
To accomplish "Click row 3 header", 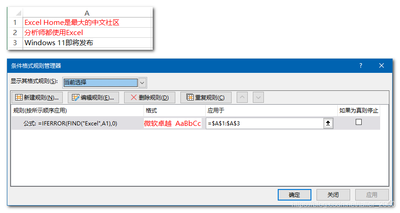I will [15, 42].
